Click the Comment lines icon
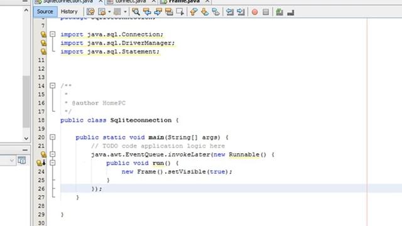This screenshot has height=226, width=402. point(280,12)
